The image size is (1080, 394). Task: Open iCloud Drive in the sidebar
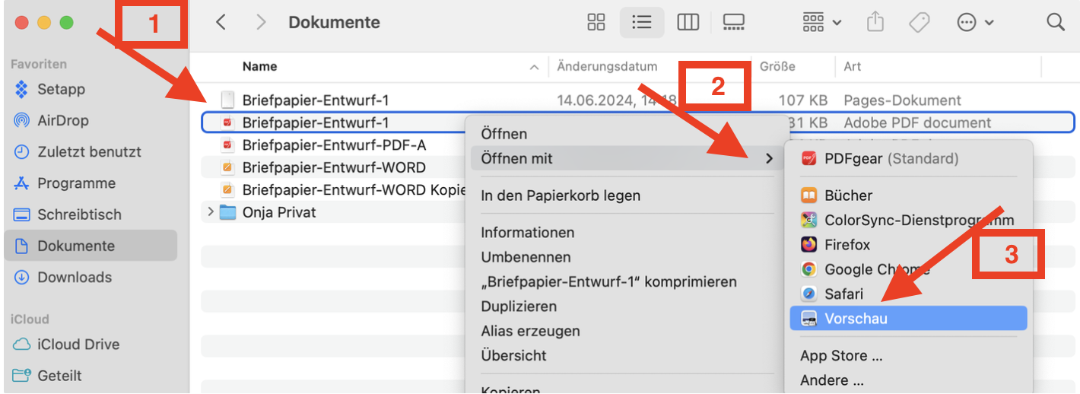click(78, 345)
